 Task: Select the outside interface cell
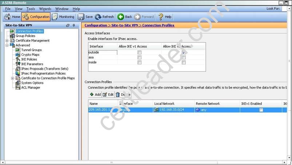(x=103, y=52)
